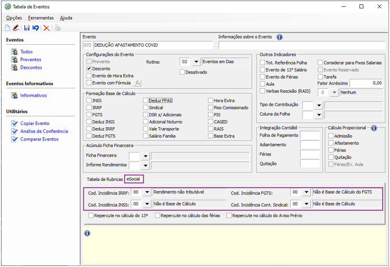Check the INSS base de cálculo box
390x267 pixels.
89,101
